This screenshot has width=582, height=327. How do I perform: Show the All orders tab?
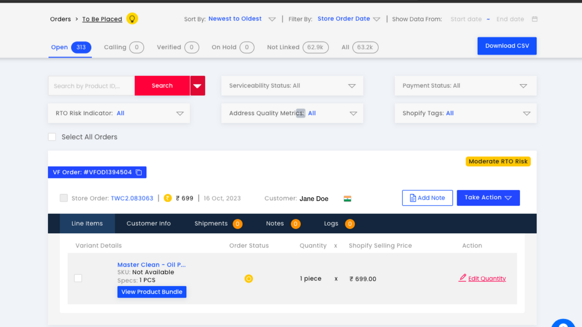tap(360, 47)
